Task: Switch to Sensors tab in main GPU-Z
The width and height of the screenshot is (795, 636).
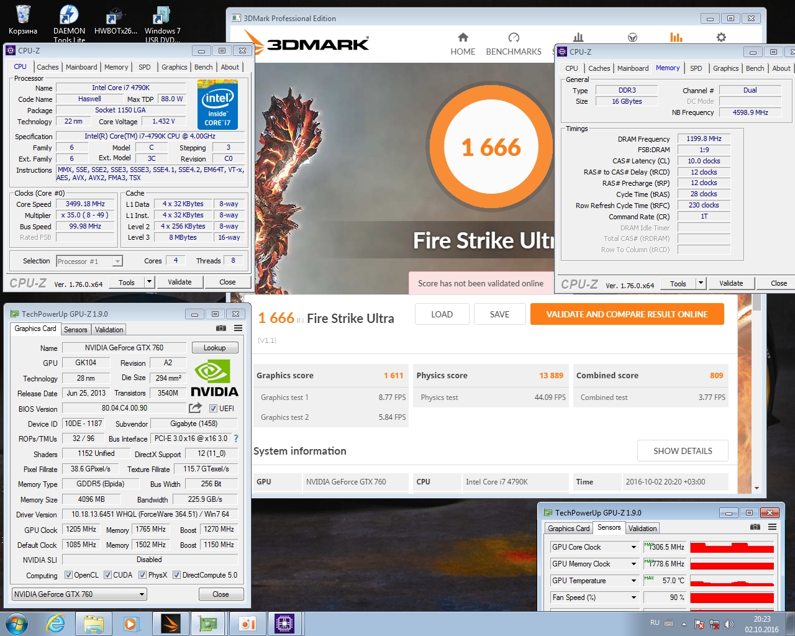Action: tap(76, 330)
